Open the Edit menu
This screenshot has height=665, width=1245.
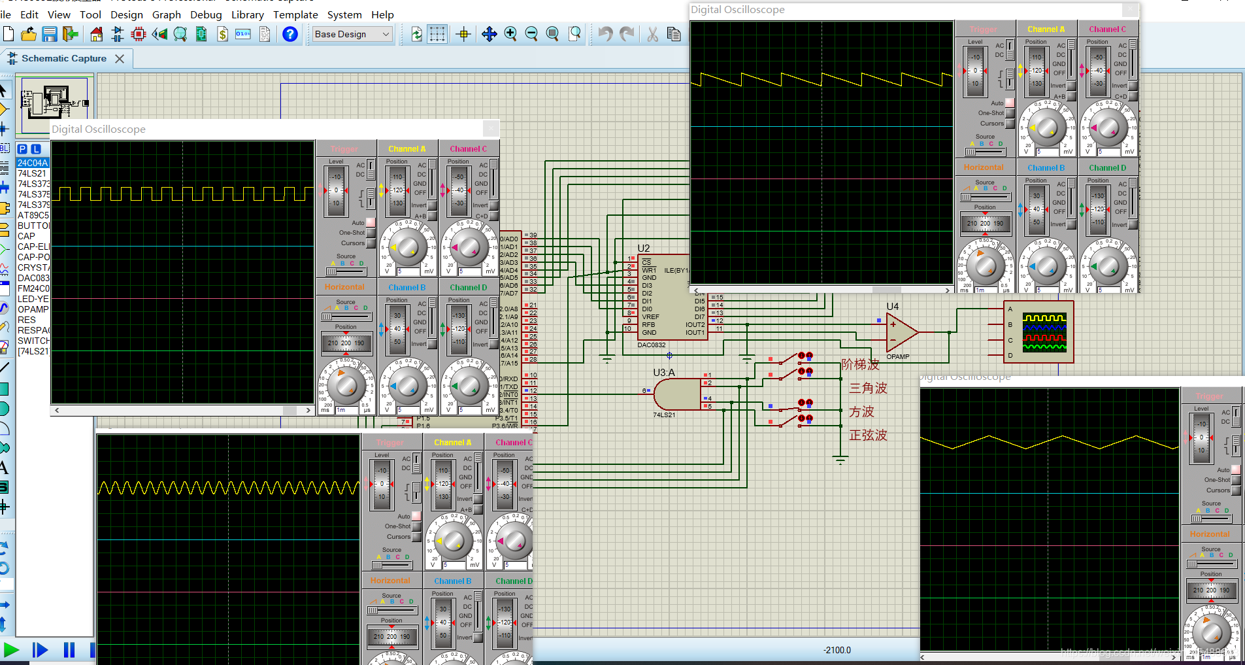[x=29, y=14]
